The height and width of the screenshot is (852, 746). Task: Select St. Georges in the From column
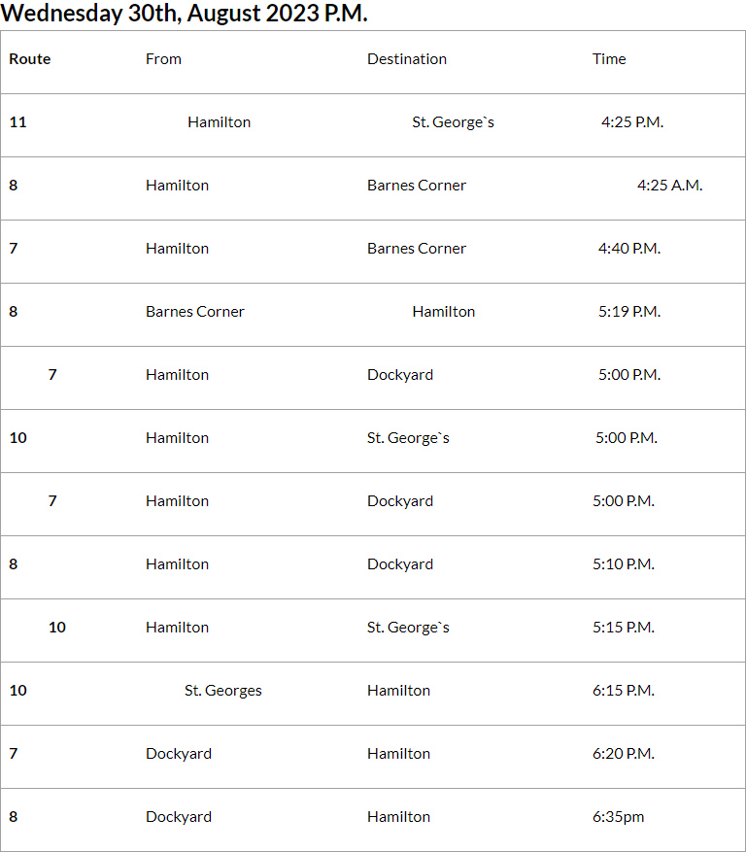pyautogui.click(x=223, y=691)
